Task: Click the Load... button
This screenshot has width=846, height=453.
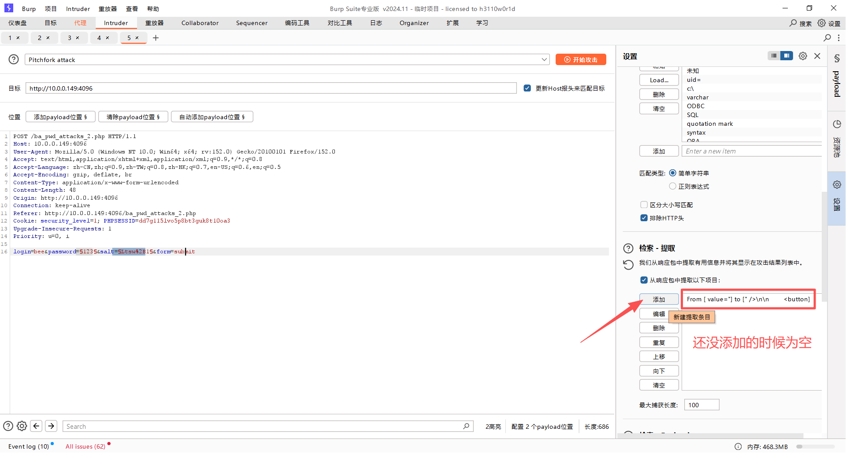Action: [x=659, y=80]
